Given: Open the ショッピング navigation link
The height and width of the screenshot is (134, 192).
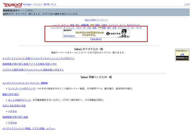Looking at the screenshot, I should coord(56,28).
